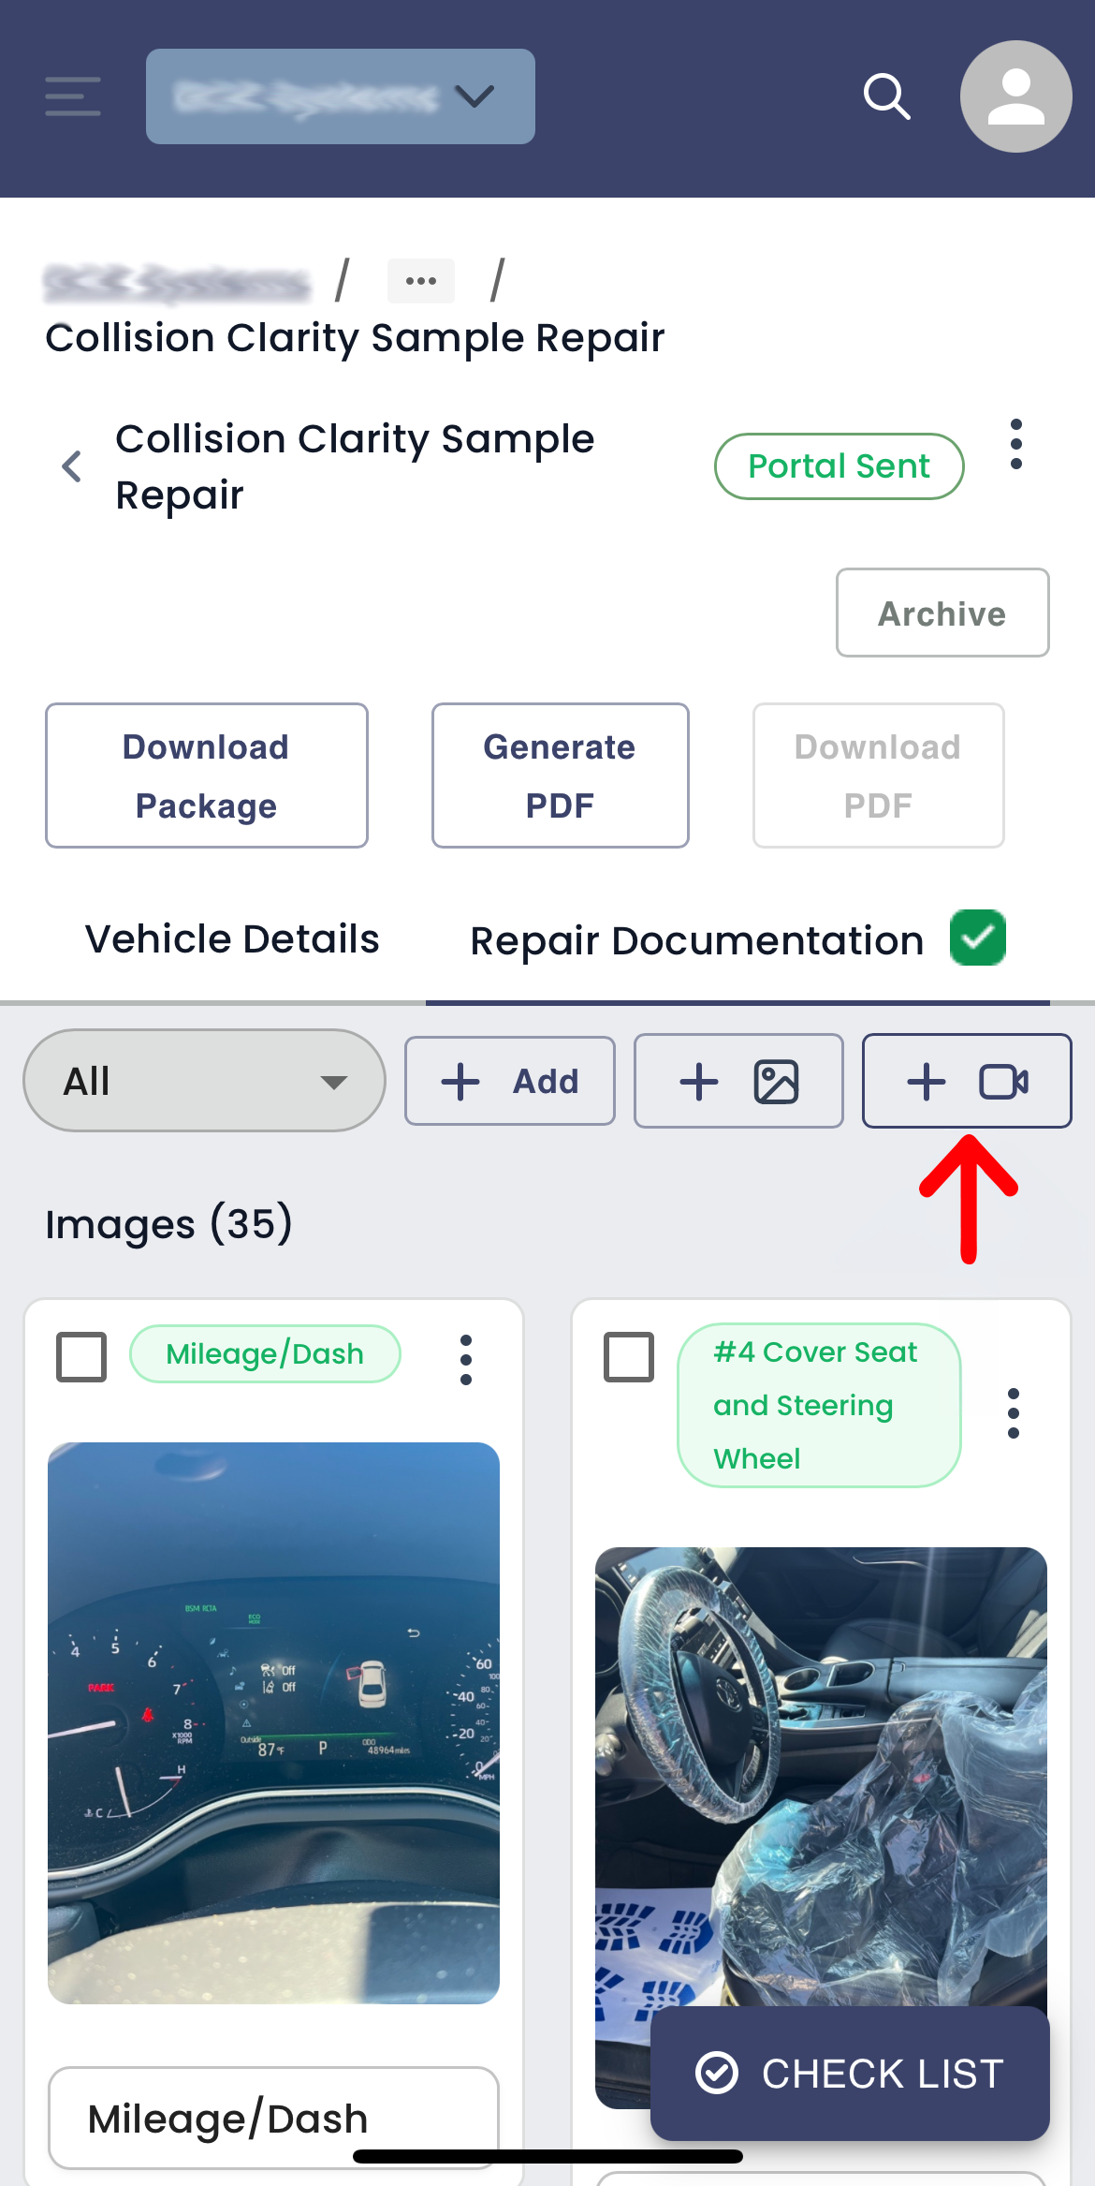
Task: Click the add image button
Action: click(738, 1081)
